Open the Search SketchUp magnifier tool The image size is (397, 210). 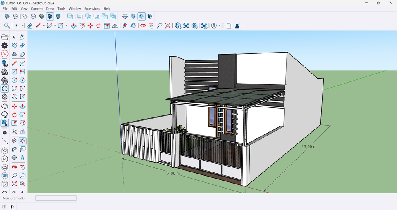[x=7, y=26]
